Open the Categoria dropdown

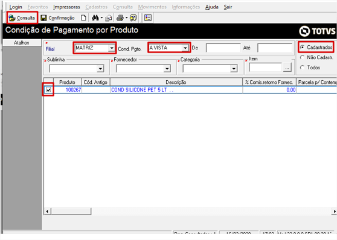[234, 69]
